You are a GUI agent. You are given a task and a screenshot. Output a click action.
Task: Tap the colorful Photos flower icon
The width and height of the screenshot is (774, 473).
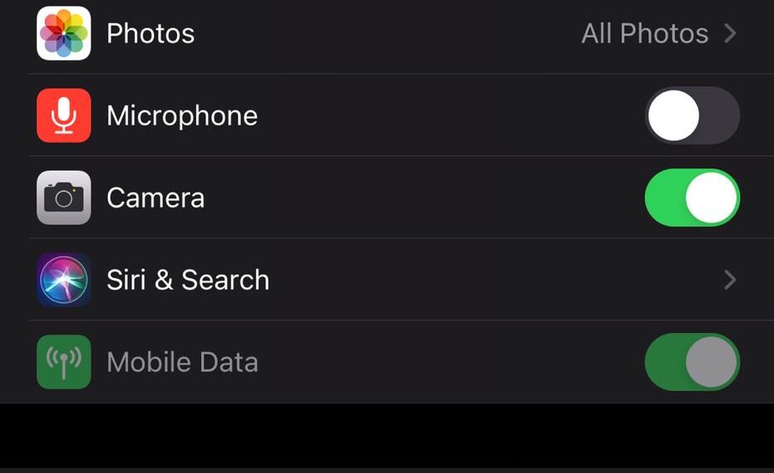tap(63, 33)
